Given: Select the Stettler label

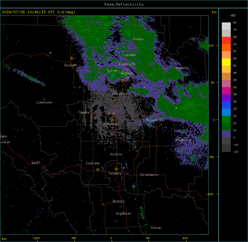Looking at the screenshot, I should point(182,68).
